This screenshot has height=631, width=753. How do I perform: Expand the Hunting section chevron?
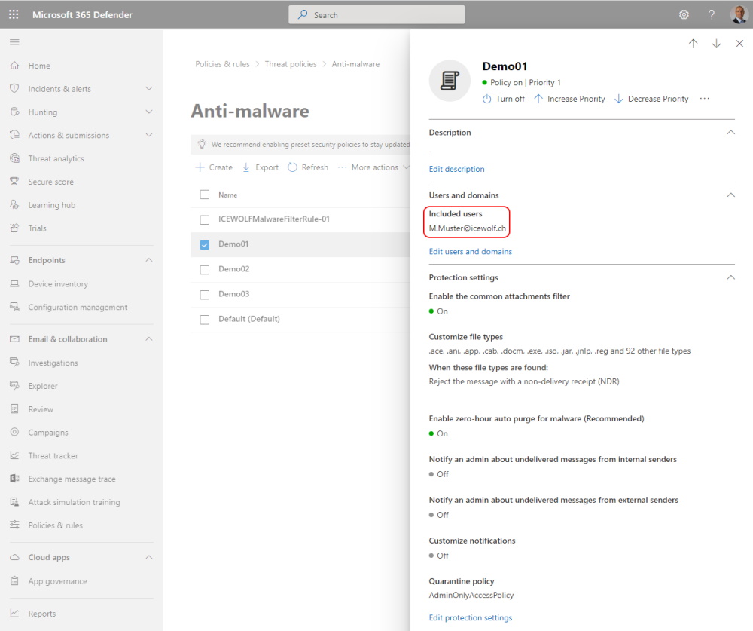click(x=149, y=112)
